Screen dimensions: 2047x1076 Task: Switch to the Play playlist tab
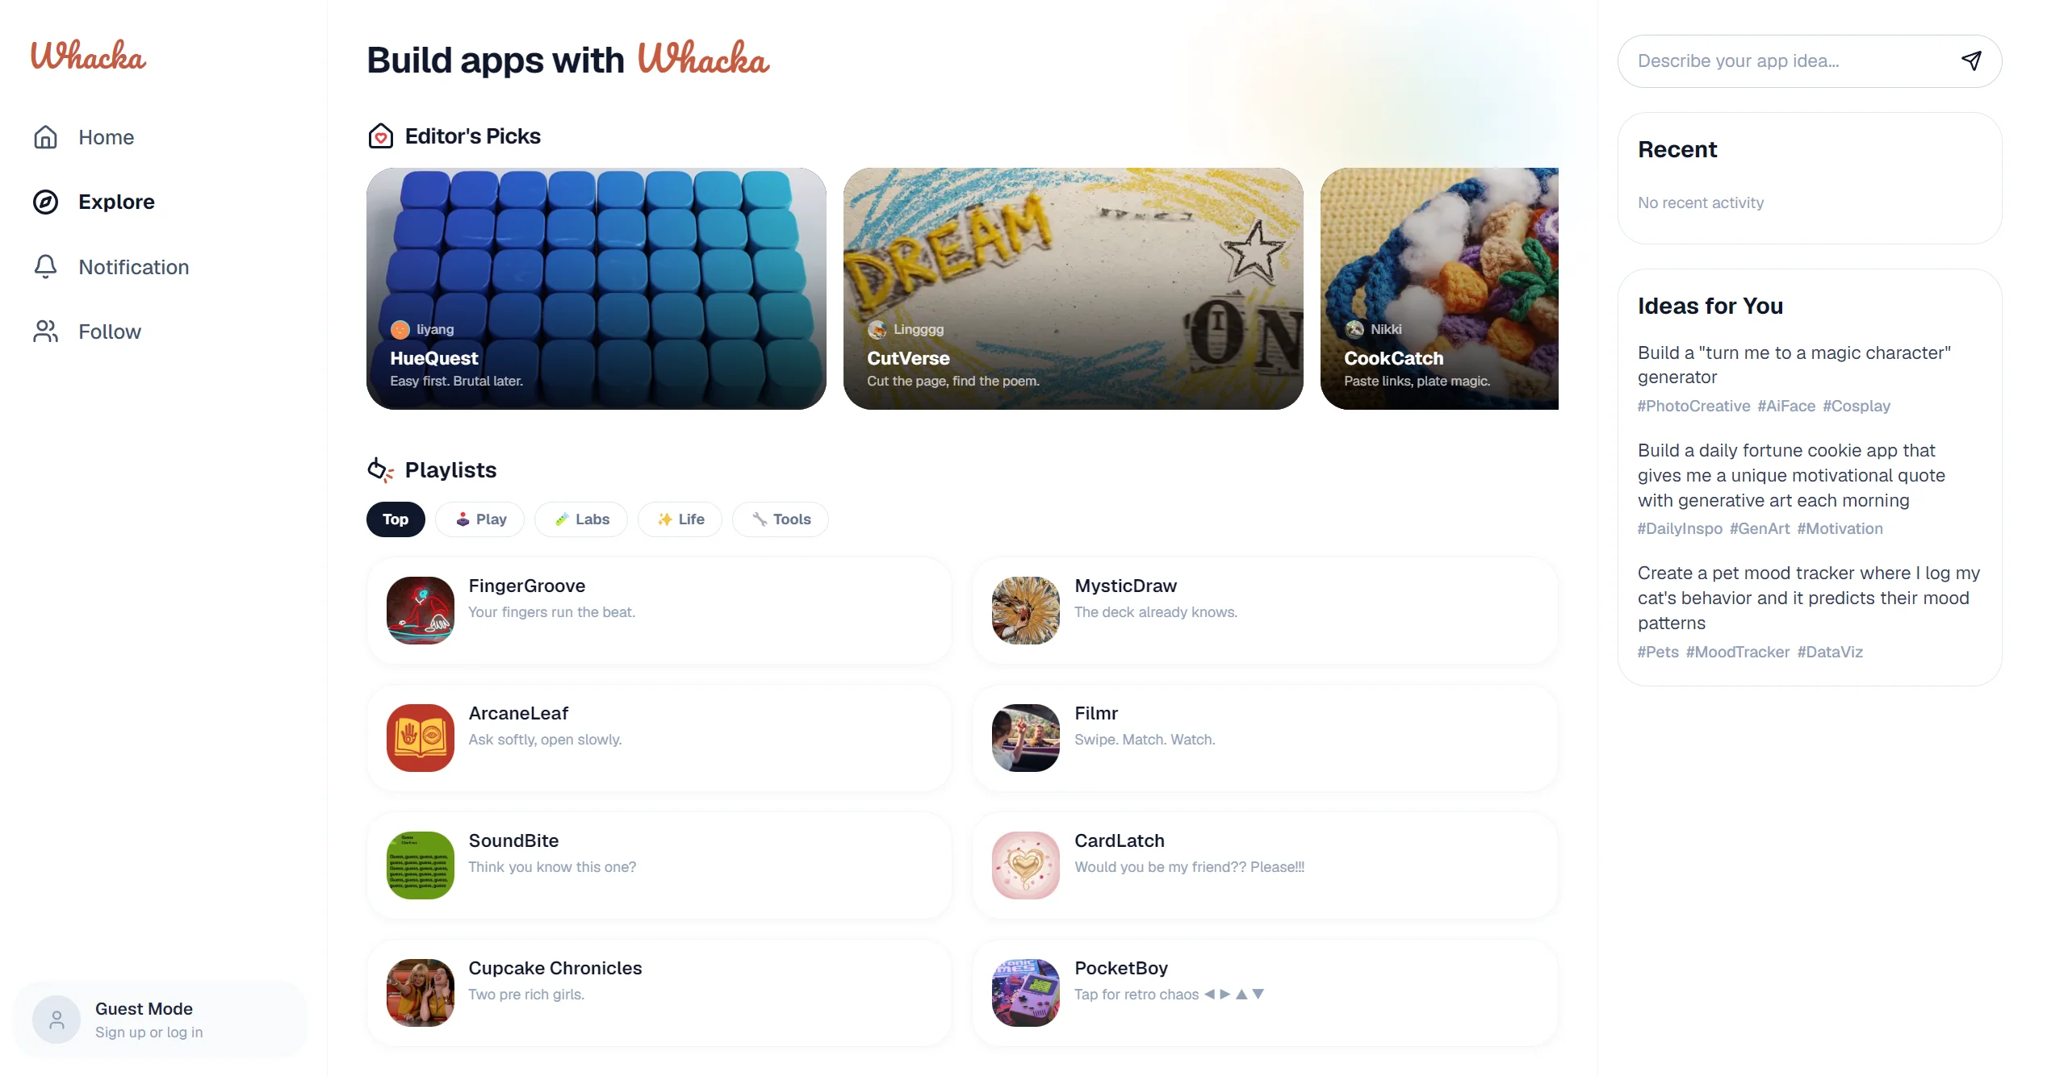[480, 519]
